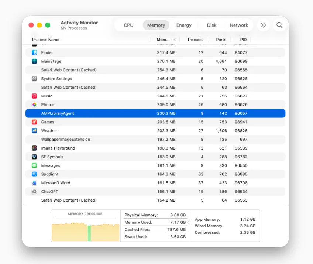
Task: Click the Finder app icon in the list
Action: [x=34, y=52]
